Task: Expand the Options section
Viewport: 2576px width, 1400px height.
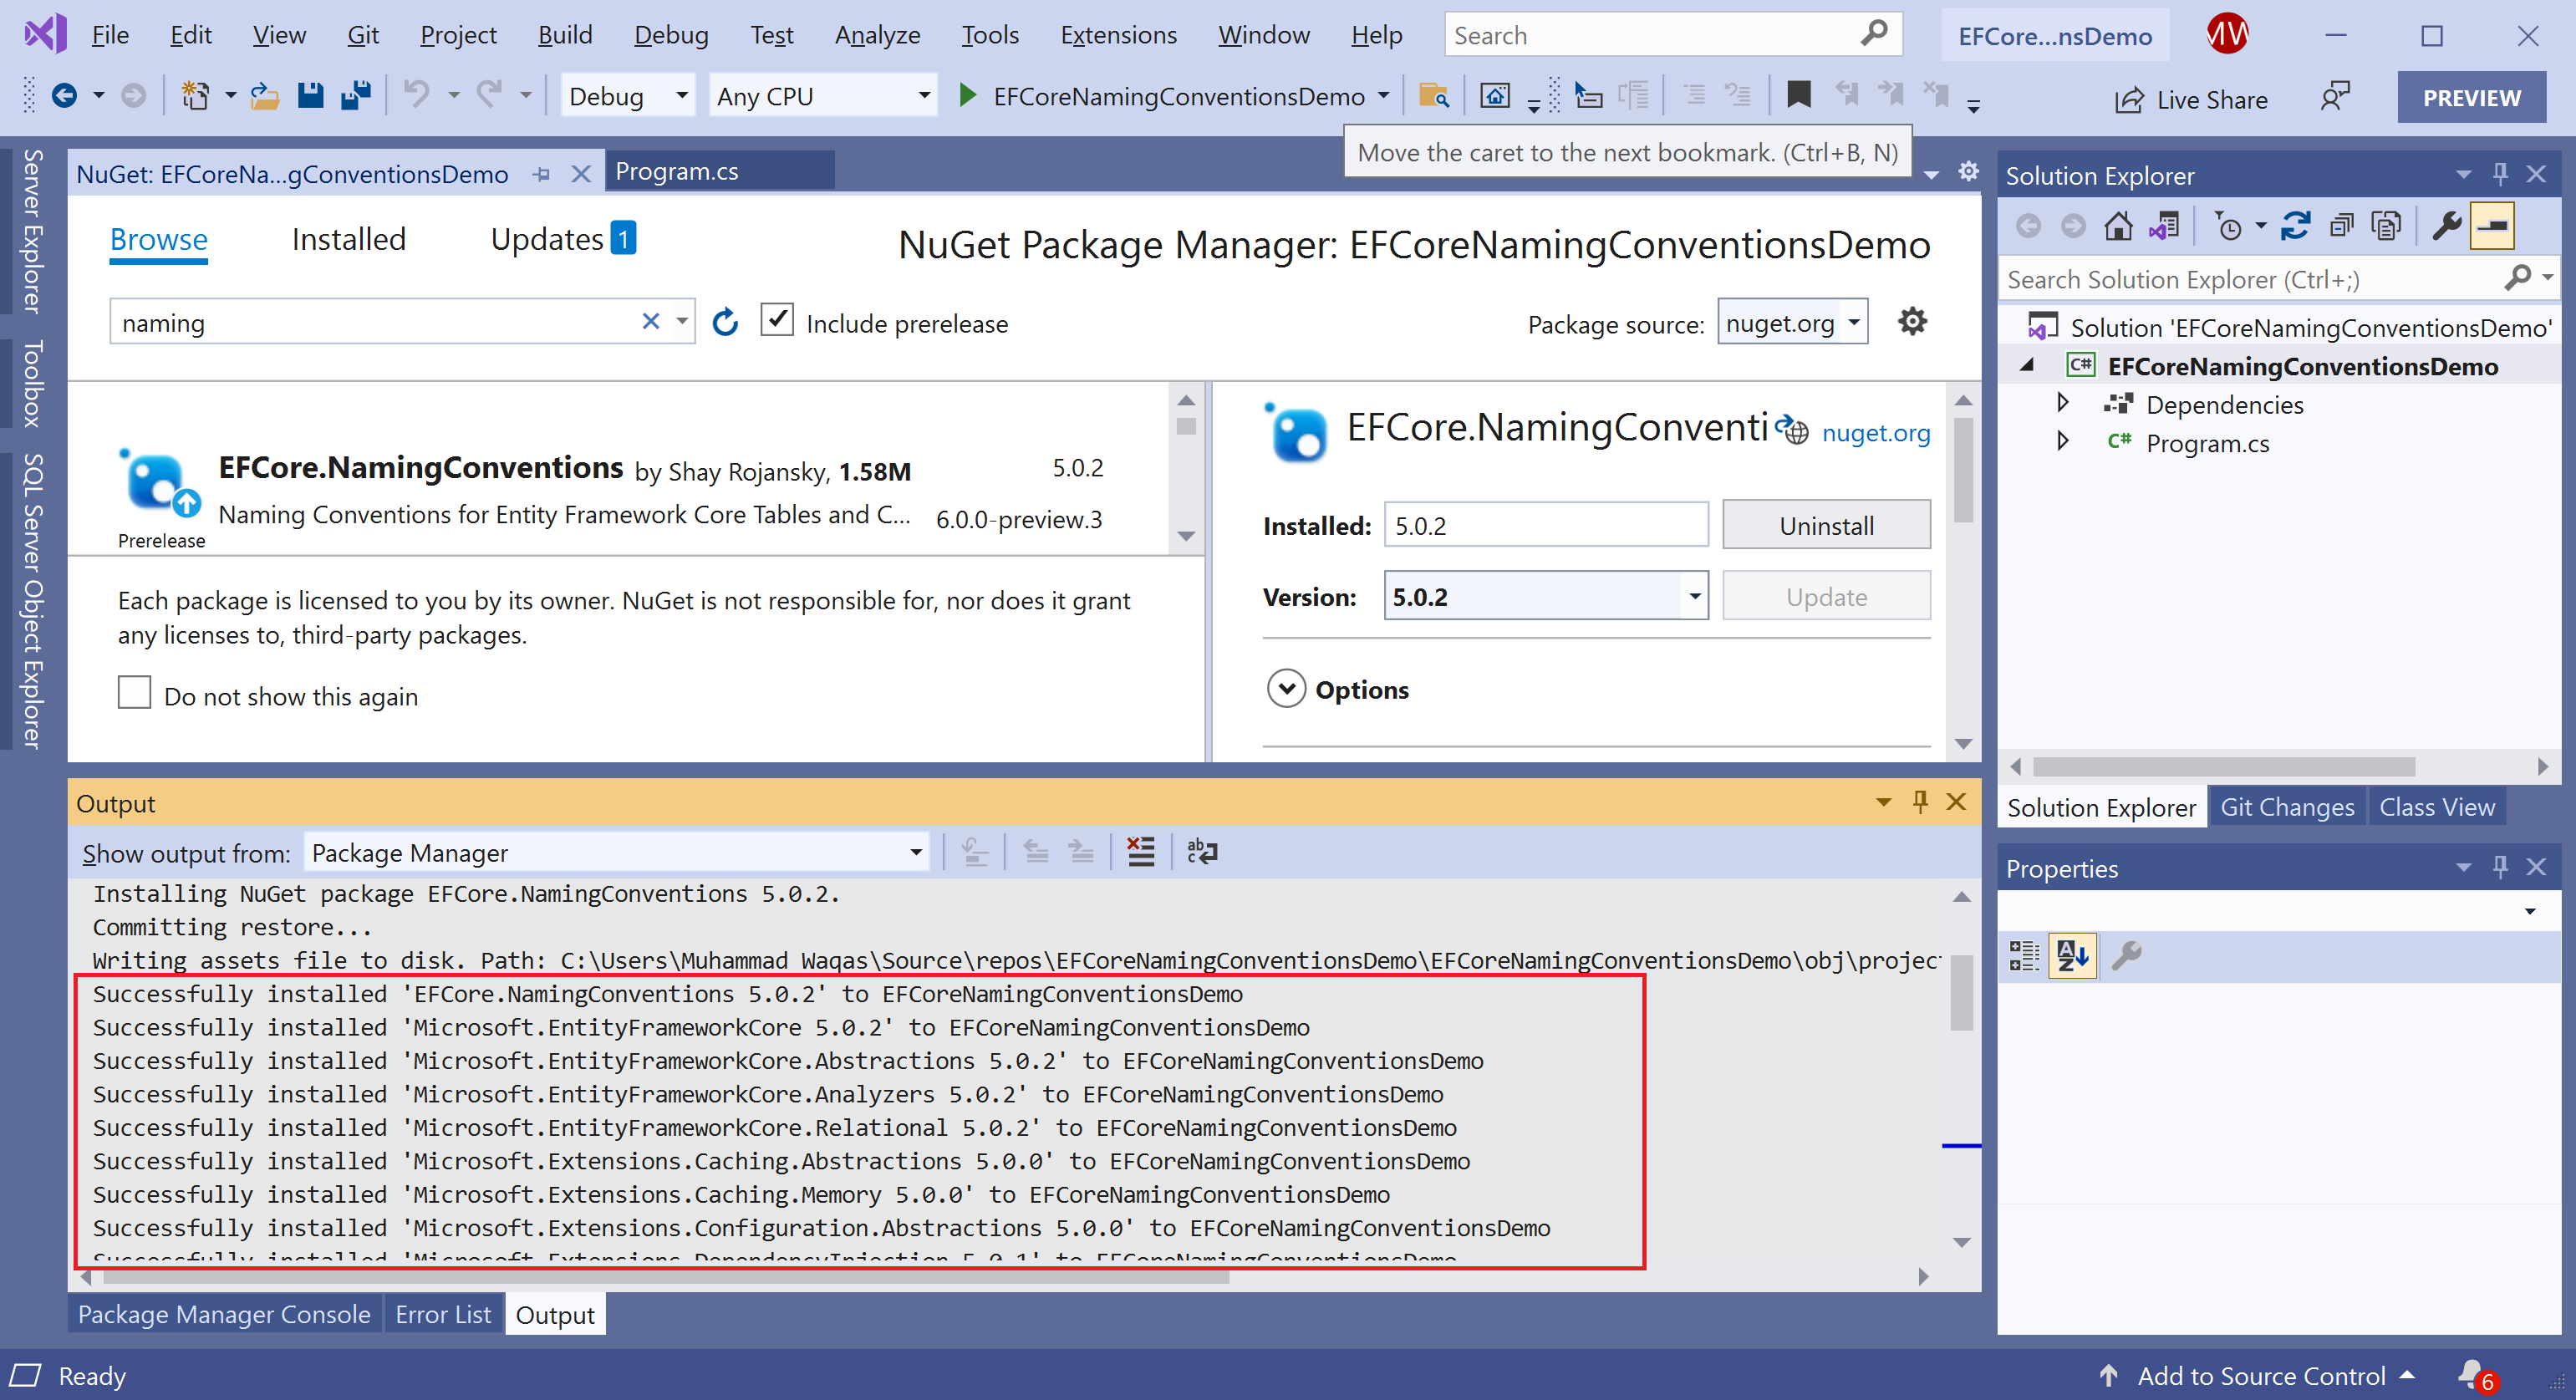Action: point(1286,689)
